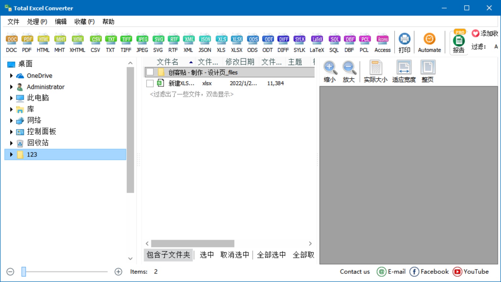Pick the ODT output icon
The image size is (501, 282).
(268, 43)
